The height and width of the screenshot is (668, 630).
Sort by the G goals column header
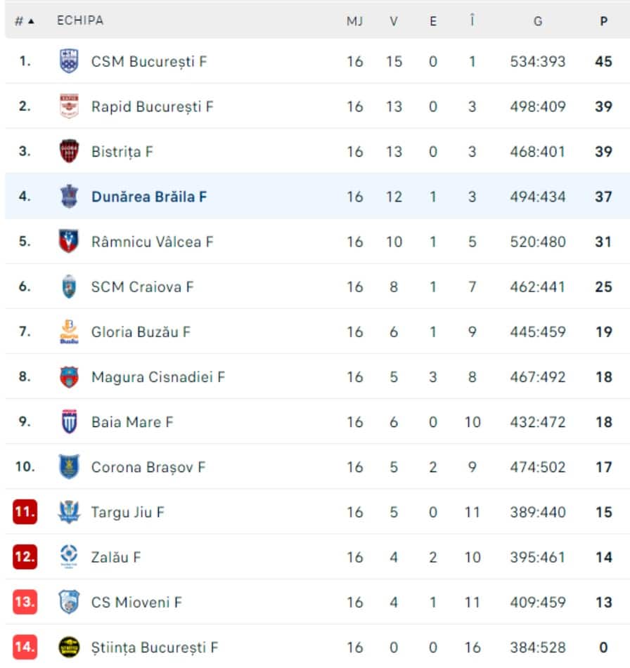tap(537, 21)
